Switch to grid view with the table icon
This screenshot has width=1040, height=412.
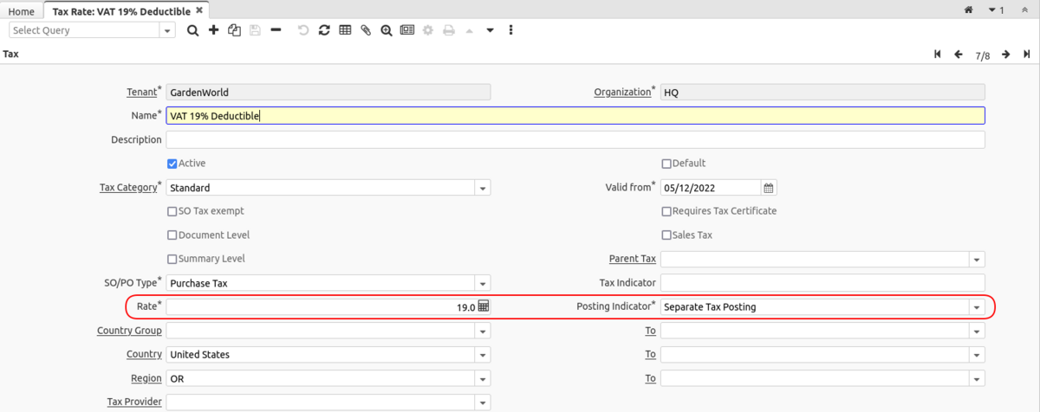pyautogui.click(x=345, y=30)
